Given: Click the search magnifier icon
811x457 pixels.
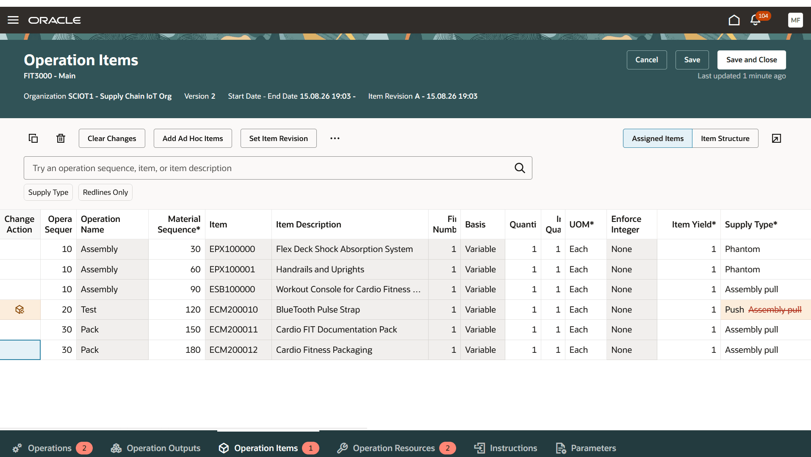Looking at the screenshot, I should 520,168.
